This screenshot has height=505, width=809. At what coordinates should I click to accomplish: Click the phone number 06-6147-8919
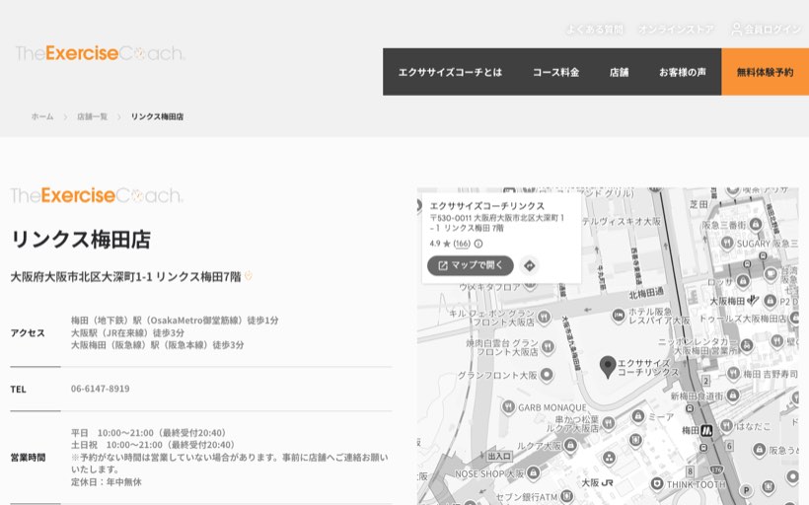click(100, 389)
